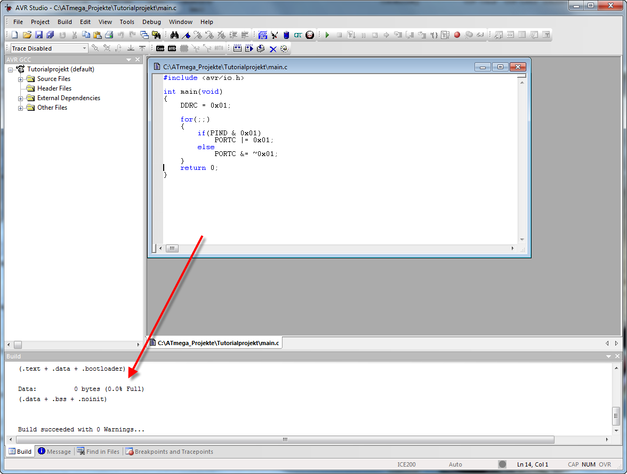Select the Build output tab

coord(20,452)
